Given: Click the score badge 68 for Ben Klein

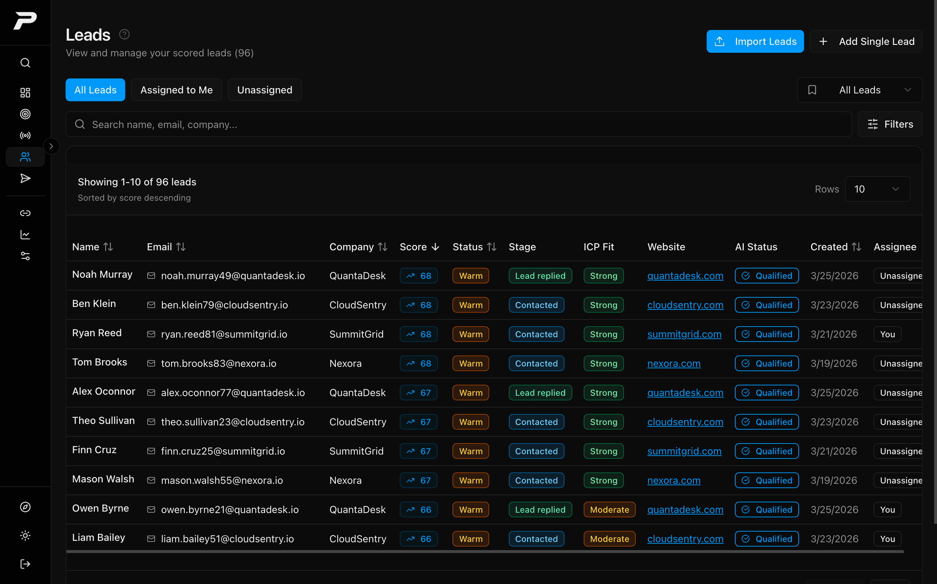Looking at the screenshot, I should point(419,305).
